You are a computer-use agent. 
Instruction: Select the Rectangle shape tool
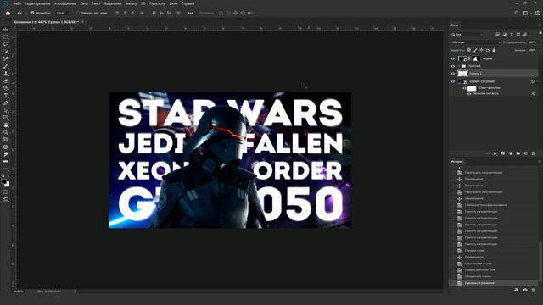click(x=6, y=118)
